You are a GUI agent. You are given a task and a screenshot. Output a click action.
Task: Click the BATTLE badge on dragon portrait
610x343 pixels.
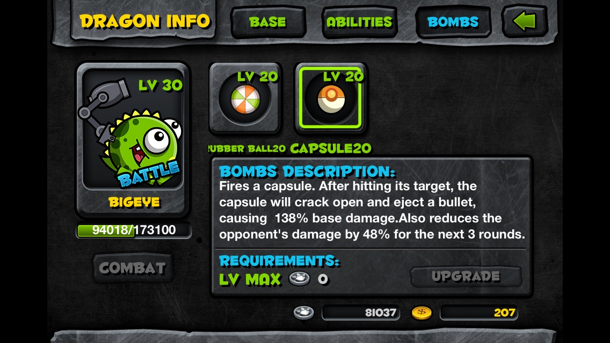(x=148, y=174)
